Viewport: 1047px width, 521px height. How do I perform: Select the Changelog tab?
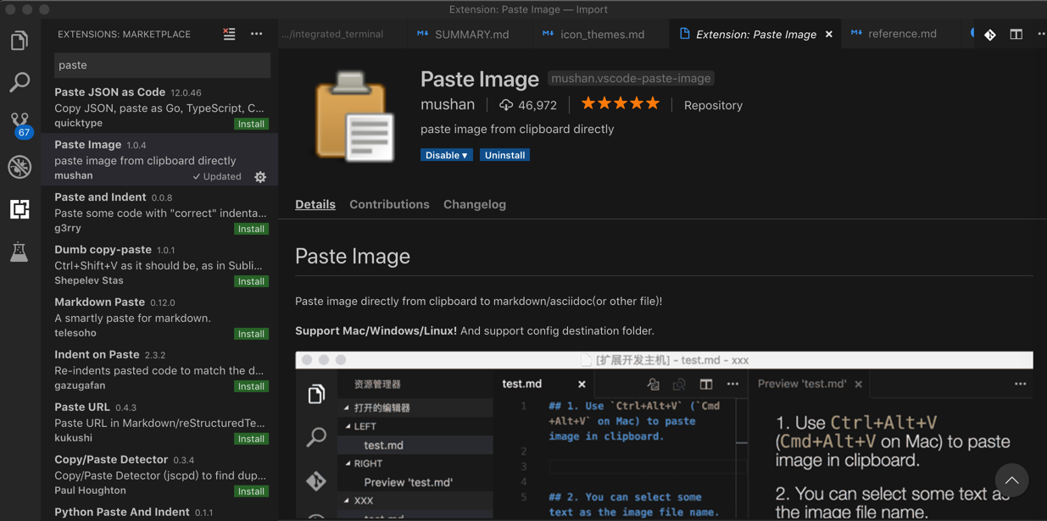pyautogui.click(x=475, y=204)
